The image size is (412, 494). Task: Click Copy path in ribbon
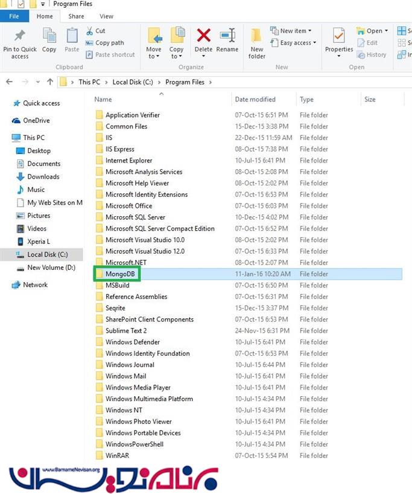[x=105, y=43]
